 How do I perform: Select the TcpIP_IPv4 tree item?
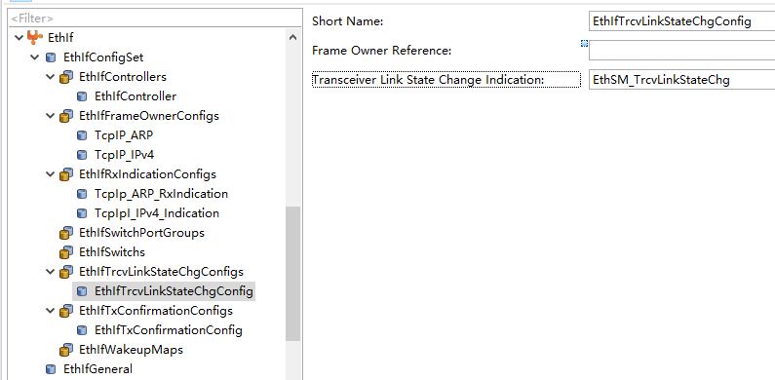click(x=124, y=155)
